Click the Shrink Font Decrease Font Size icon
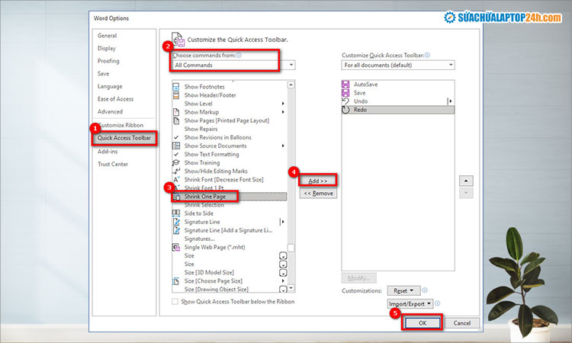 176,179
